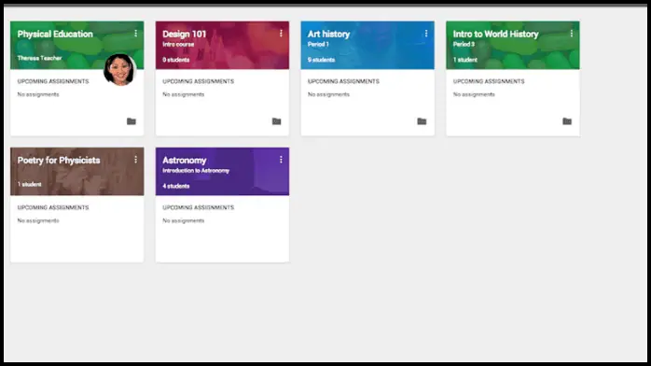Click '9 students' on Art history card
651x366 pixels.
click(x=322, y=60)
